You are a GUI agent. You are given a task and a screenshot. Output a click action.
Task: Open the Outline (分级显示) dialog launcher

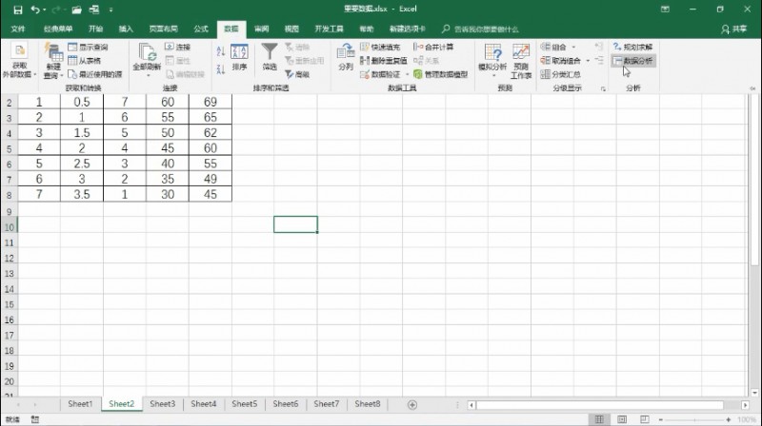[603, 88]
